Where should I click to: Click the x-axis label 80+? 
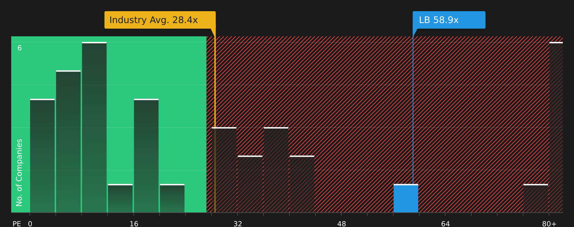click(549, 224)
